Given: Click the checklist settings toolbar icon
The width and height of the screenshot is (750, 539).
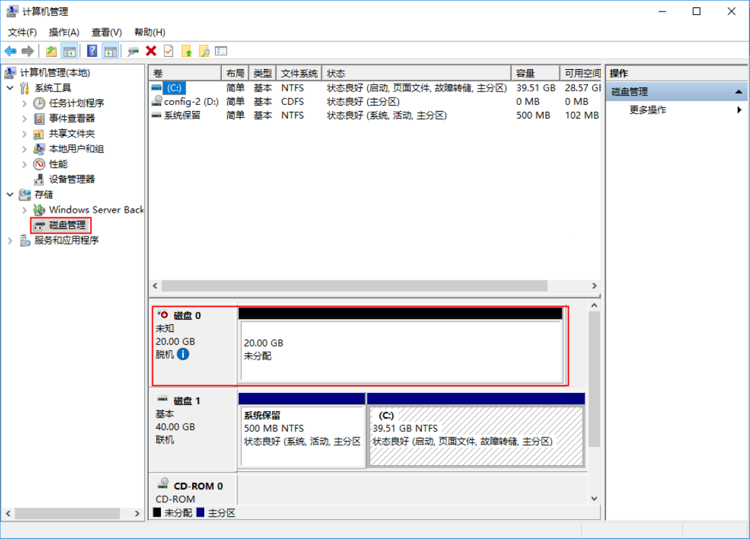Looking at the screenshot, I should [x=221, y=51].
